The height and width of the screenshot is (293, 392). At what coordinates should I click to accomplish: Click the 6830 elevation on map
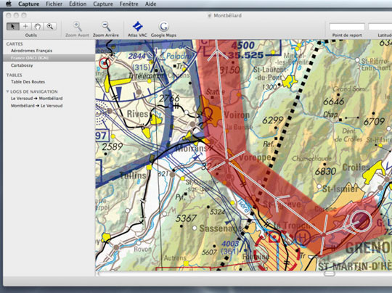click(x=325, y=171)
